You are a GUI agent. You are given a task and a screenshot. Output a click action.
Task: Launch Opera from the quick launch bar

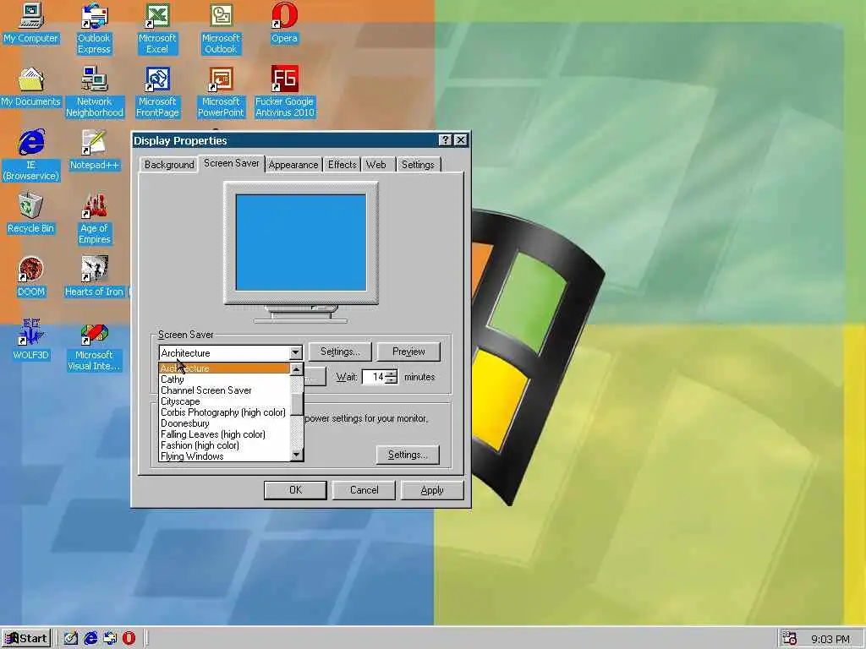[x=129, y=639]
